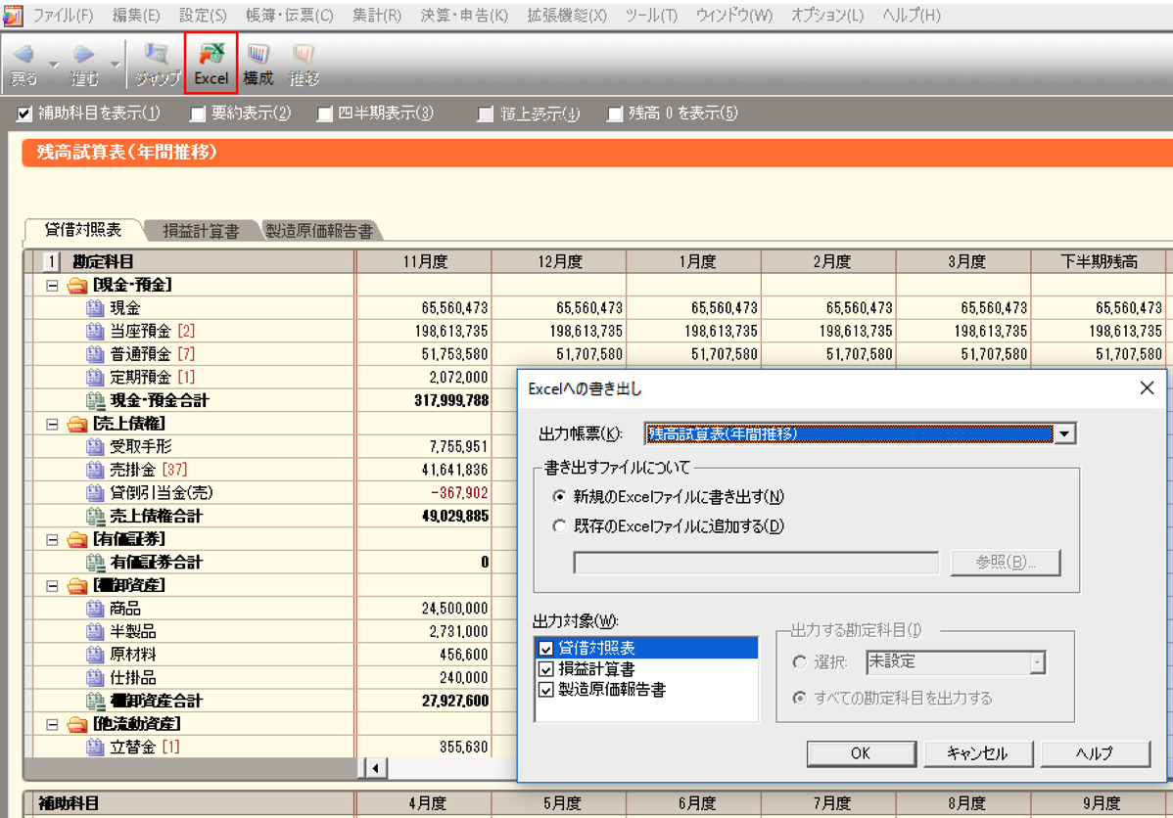Screen dimensions: 1173x818
Task: Click the account icon beside 現金
Action: point(94,308)
